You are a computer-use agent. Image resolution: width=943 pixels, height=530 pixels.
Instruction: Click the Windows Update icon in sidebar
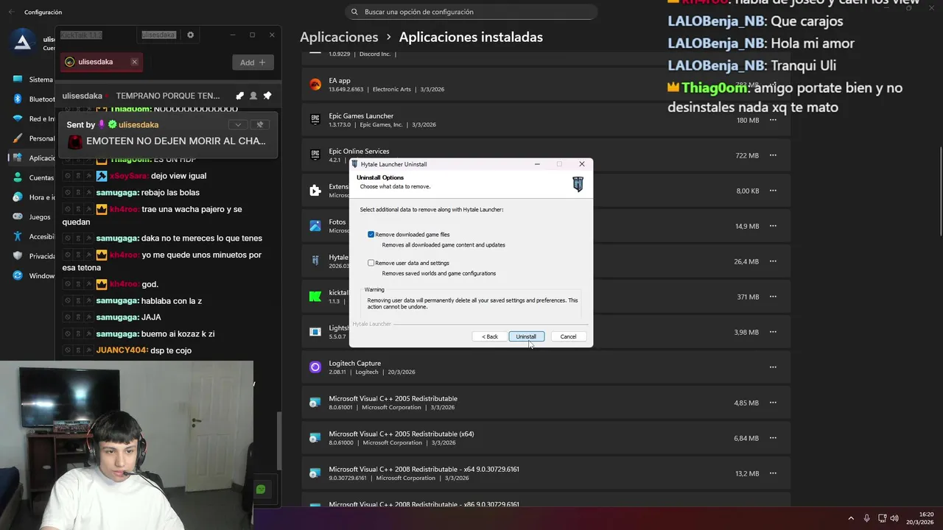[18, 276]
